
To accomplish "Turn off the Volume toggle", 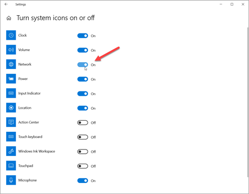I will point(83,50).
